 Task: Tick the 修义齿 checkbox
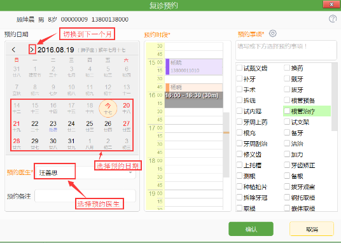point(239,154)
